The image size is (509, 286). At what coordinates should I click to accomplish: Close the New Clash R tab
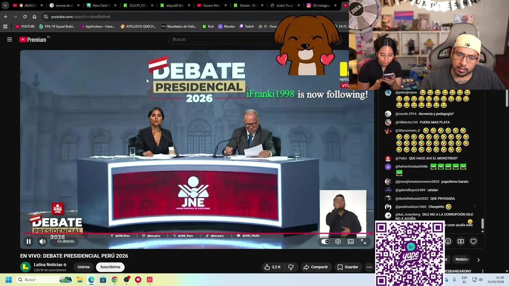[115, 6]
